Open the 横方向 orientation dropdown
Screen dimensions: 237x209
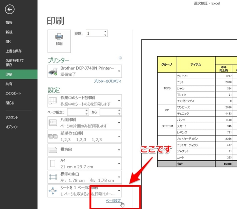click(x=85, y=150)
